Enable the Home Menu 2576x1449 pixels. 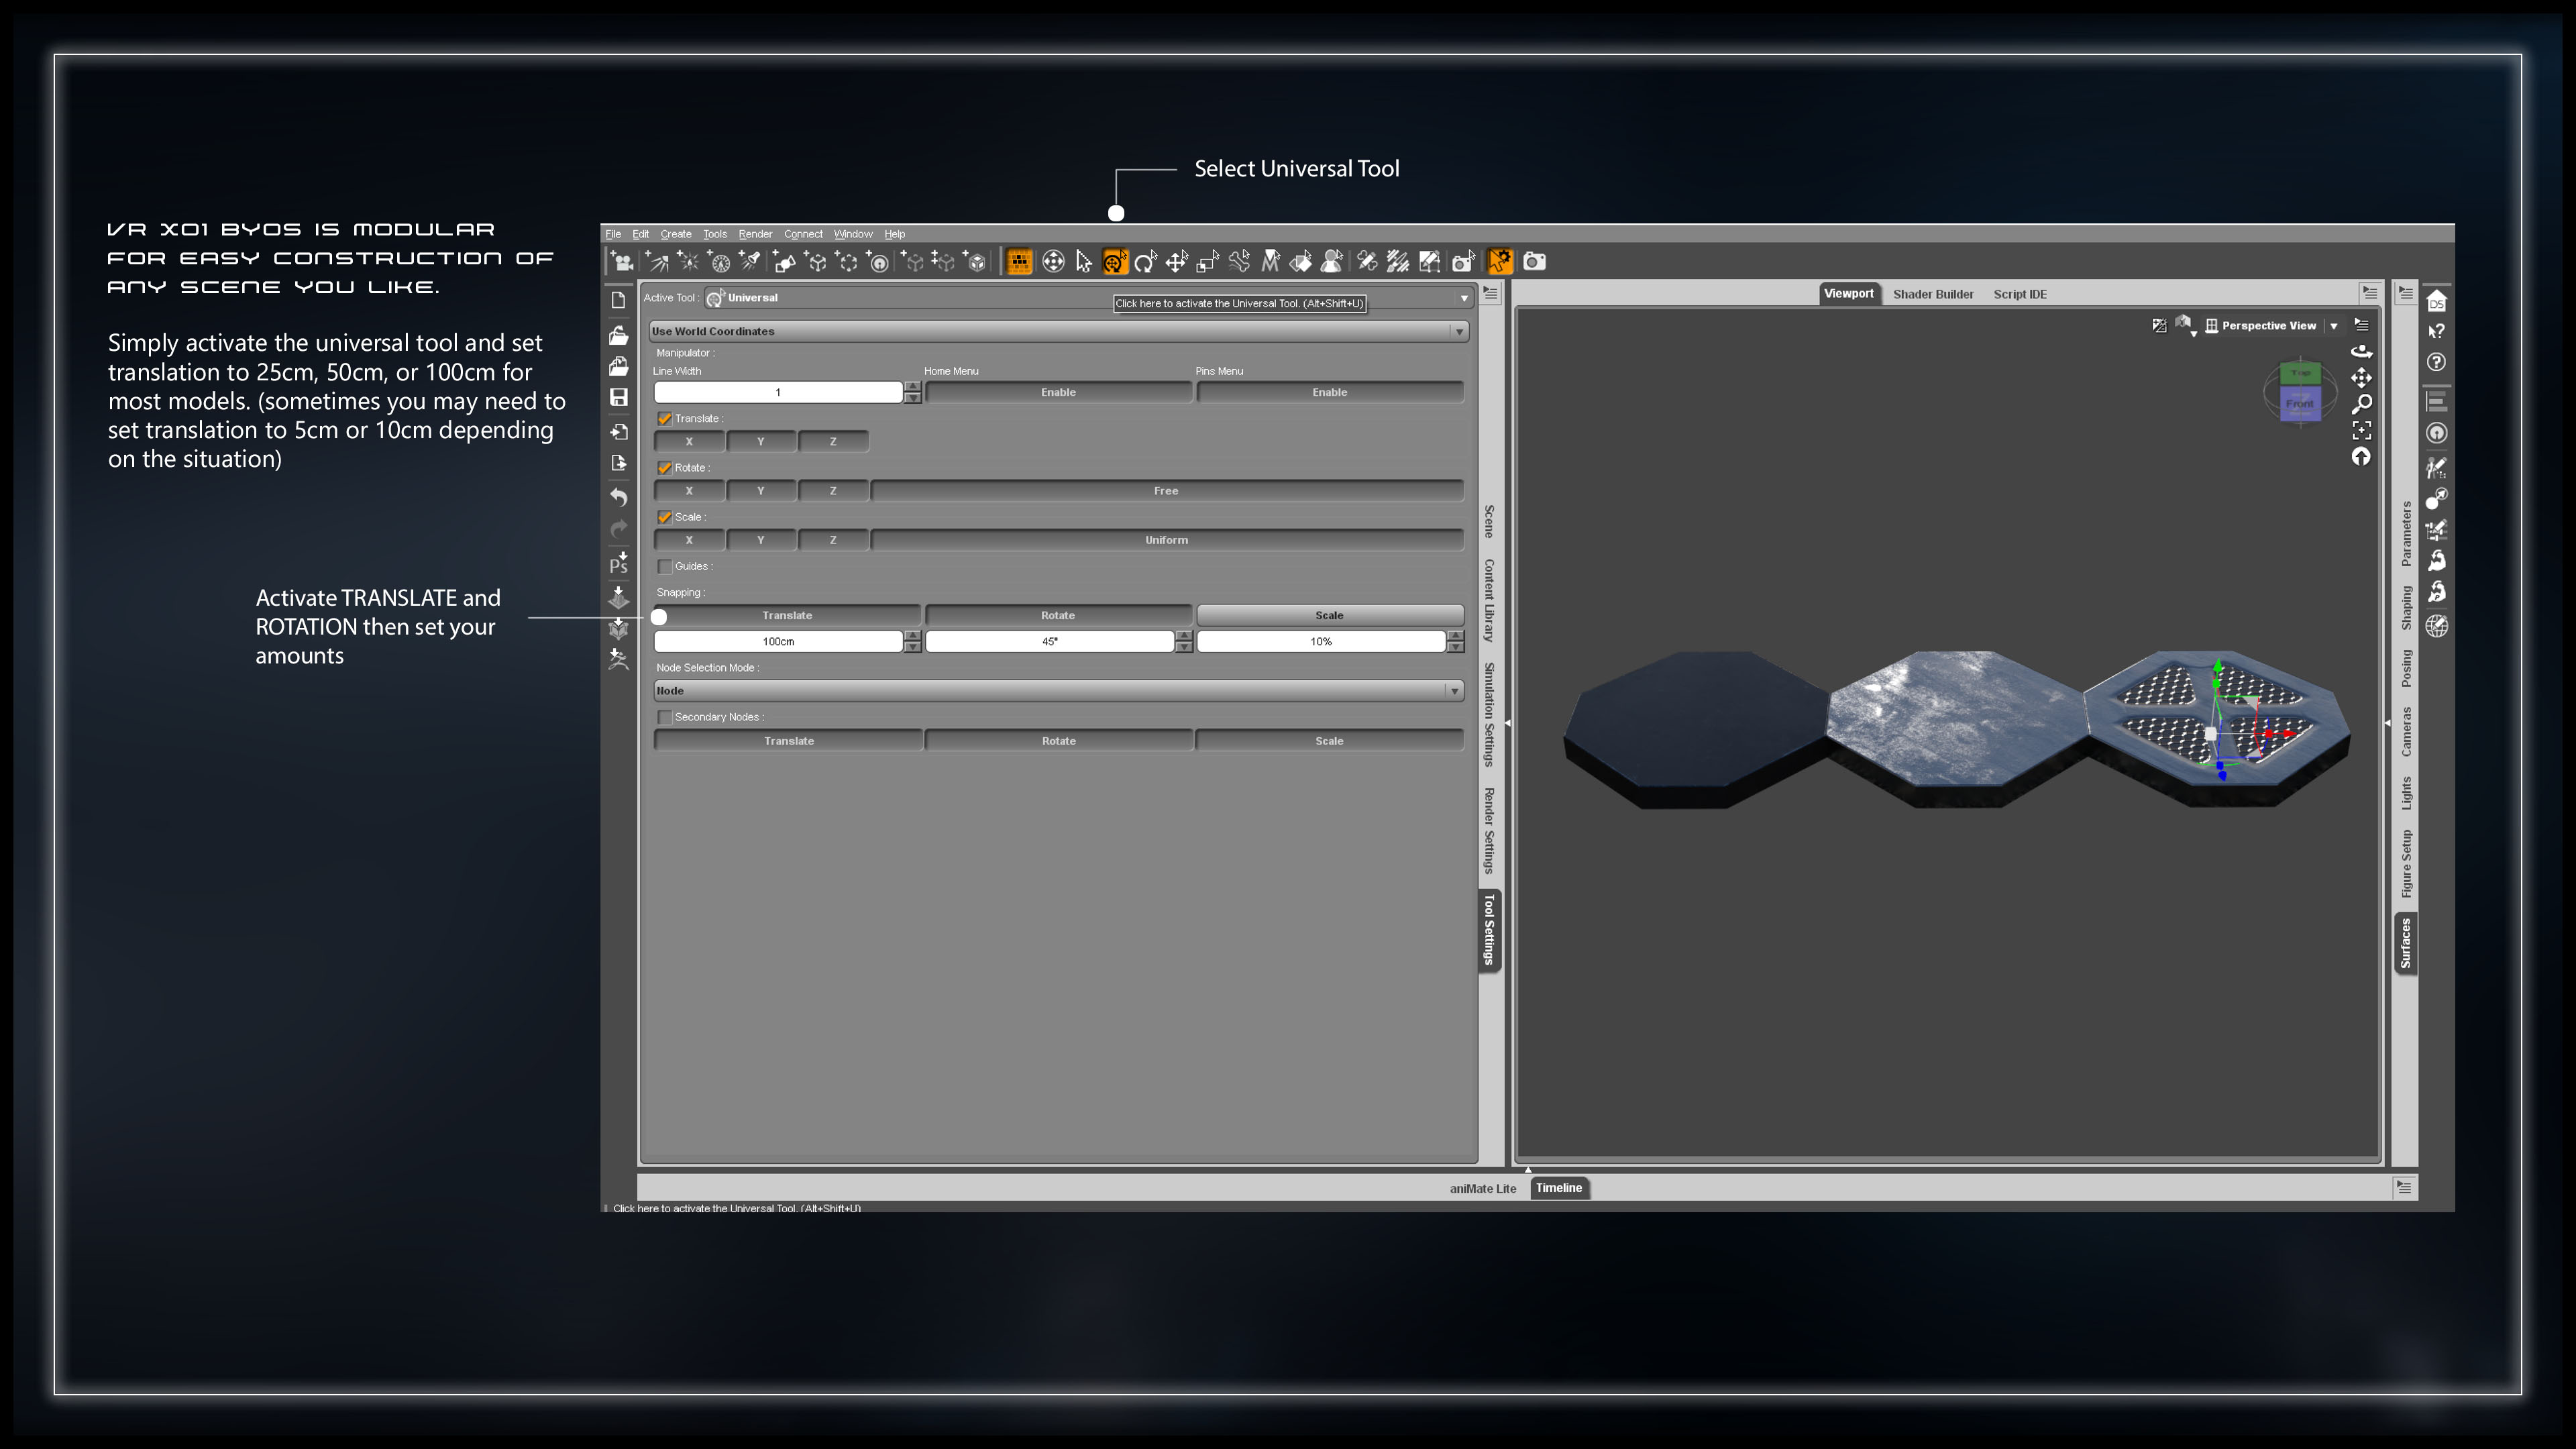(x=1057, y=391)
